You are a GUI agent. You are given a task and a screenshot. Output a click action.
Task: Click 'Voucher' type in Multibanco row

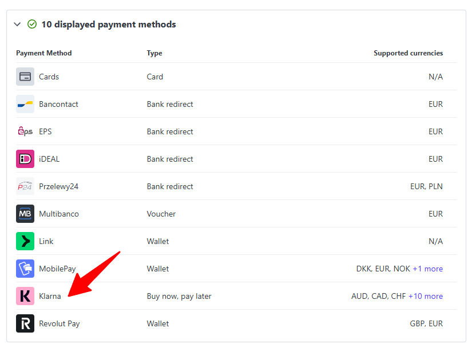(x=161, y=214)
